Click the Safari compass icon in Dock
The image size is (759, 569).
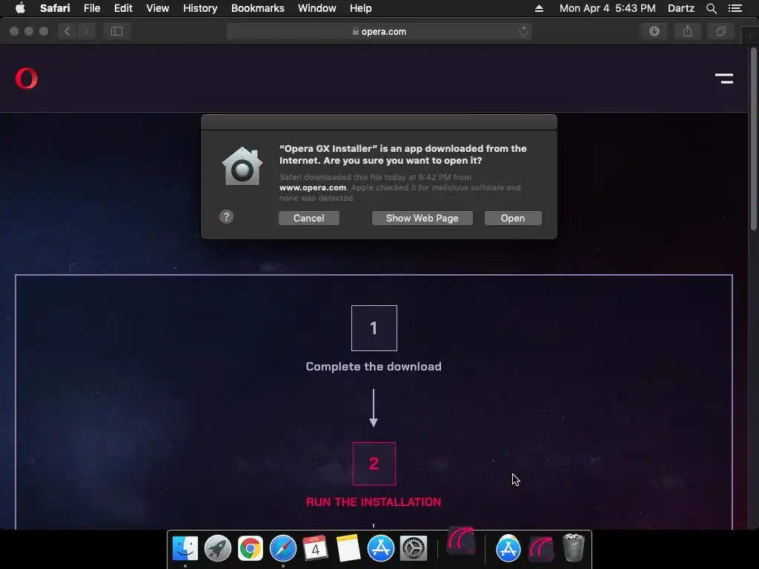point(282,548)
